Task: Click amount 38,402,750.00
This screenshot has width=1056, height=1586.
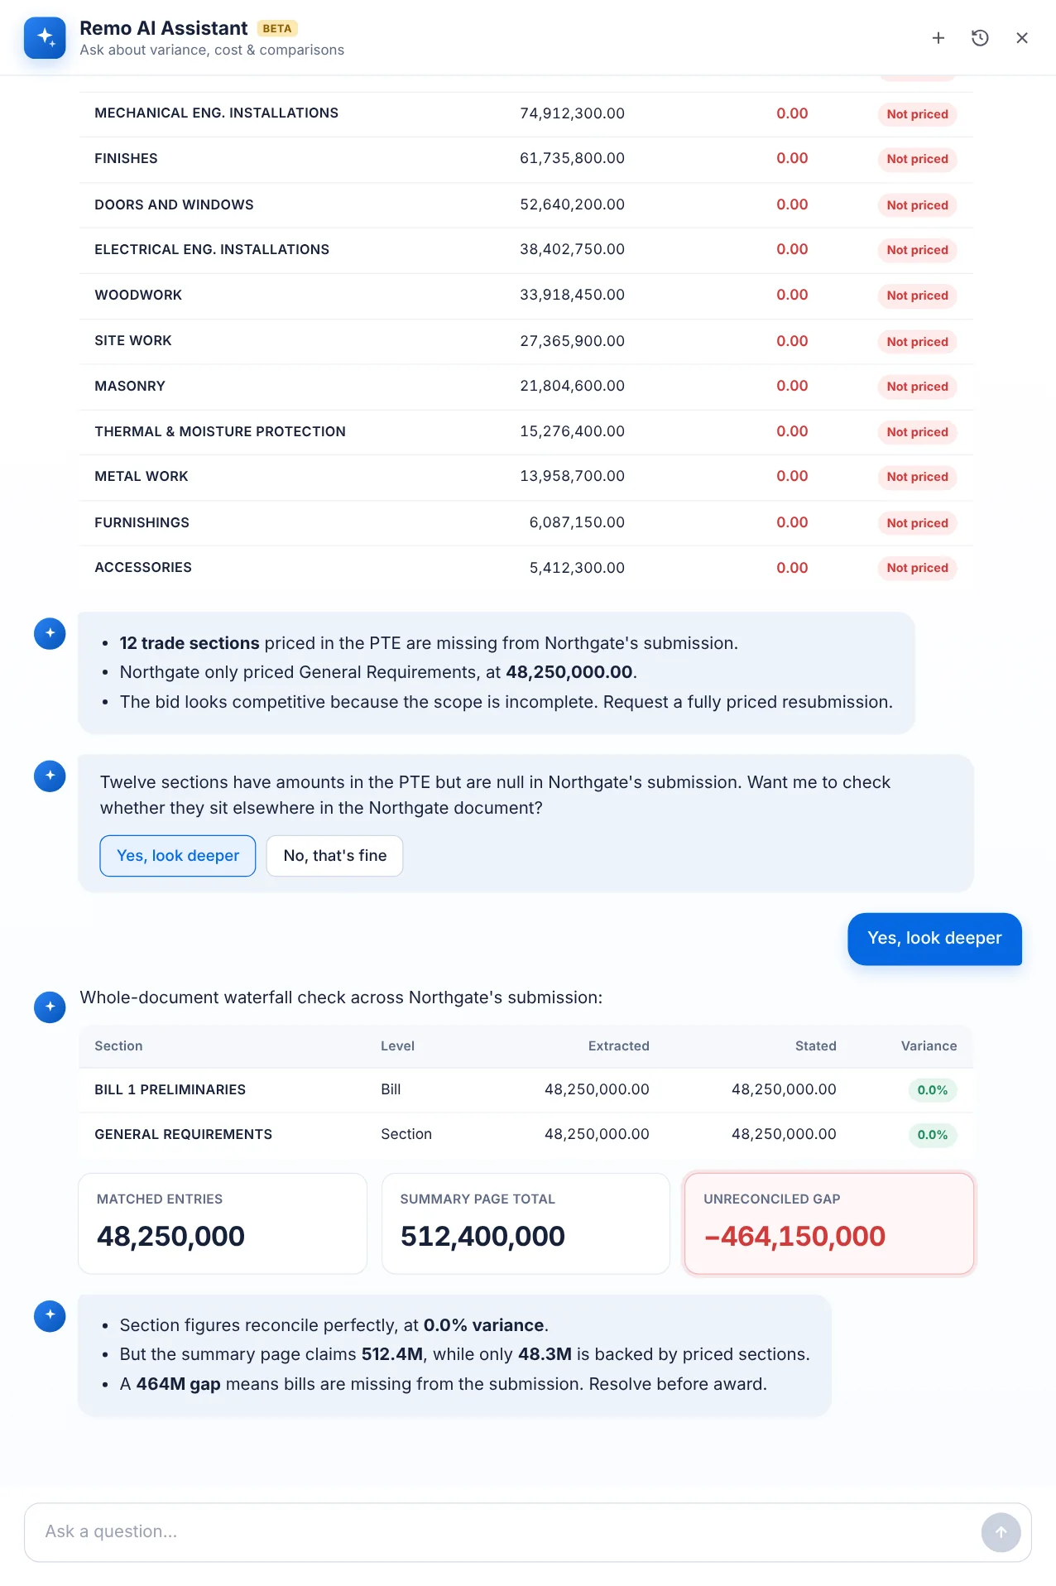Action: 572,250
